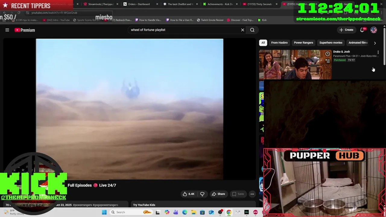Image resolution: width=386 pixels, height=217 pixels.
Task: Switch to the Orders – Dashboard tab
Action: point(139,4)
